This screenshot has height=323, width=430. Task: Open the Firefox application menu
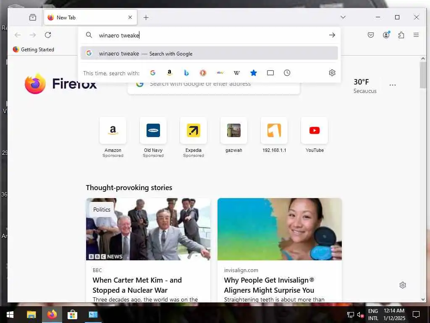tap(416, 35)
